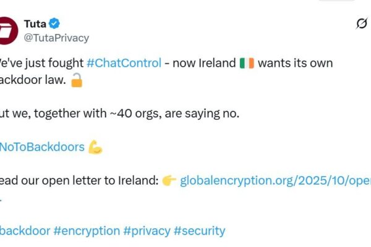Open the Tuta display name
The width and height of the screenshot is (371, 247).
click(35, 24)
